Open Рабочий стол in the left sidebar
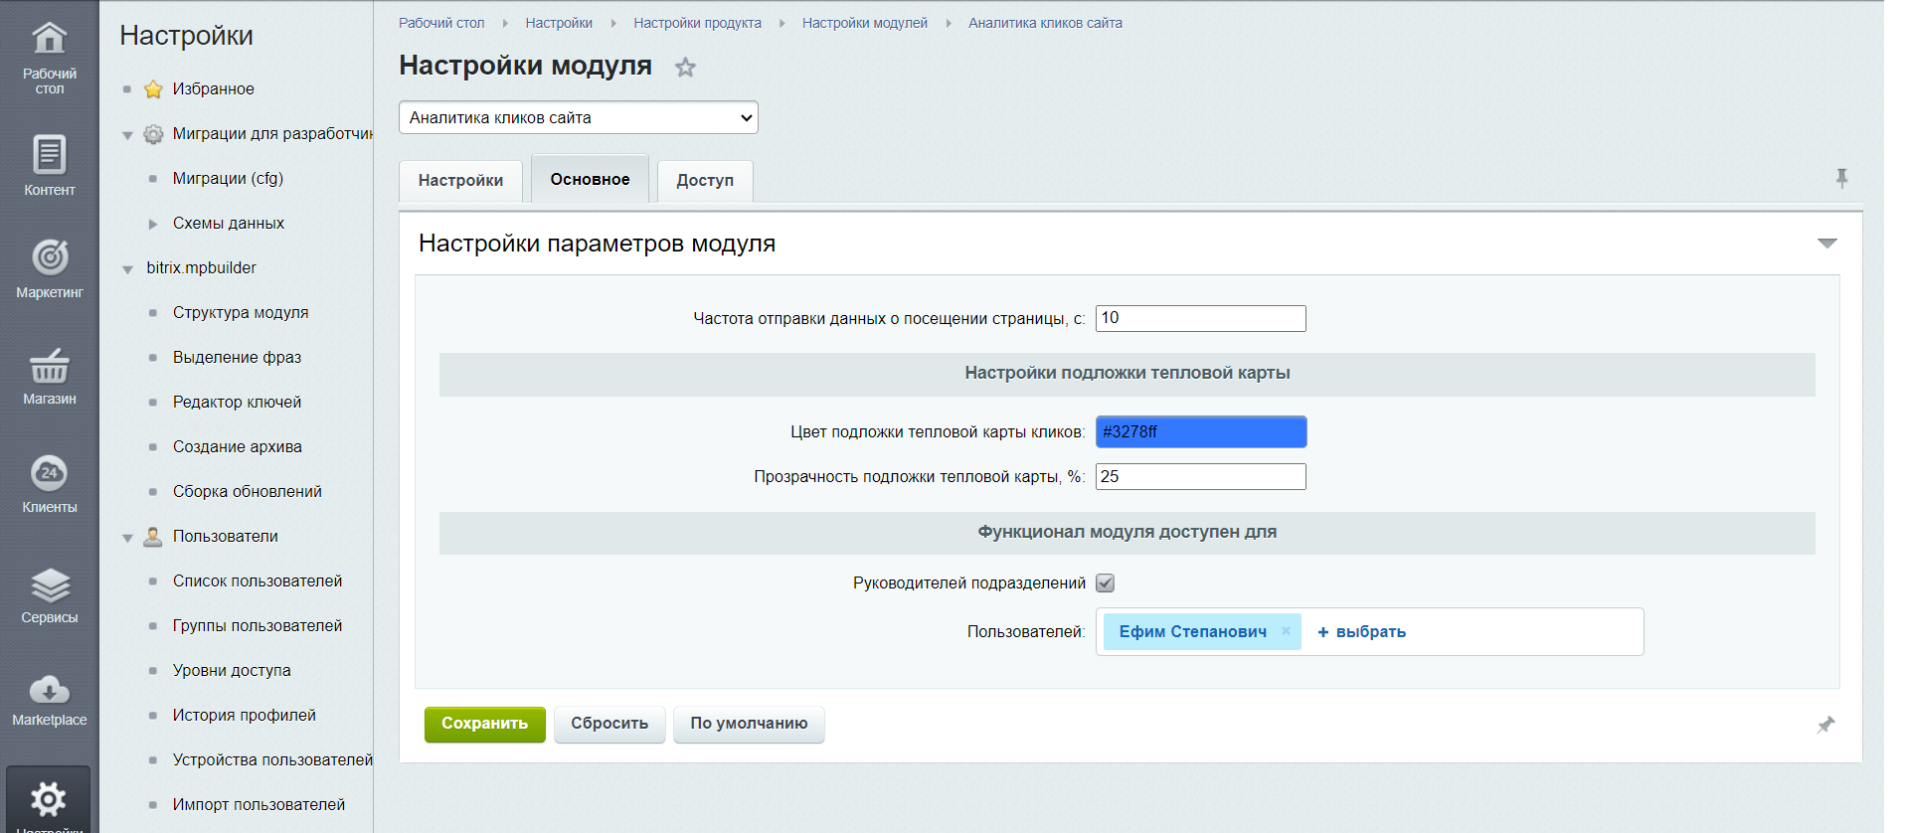The height and width of the screenshot is (833, 1908). [x=49, y=58]
